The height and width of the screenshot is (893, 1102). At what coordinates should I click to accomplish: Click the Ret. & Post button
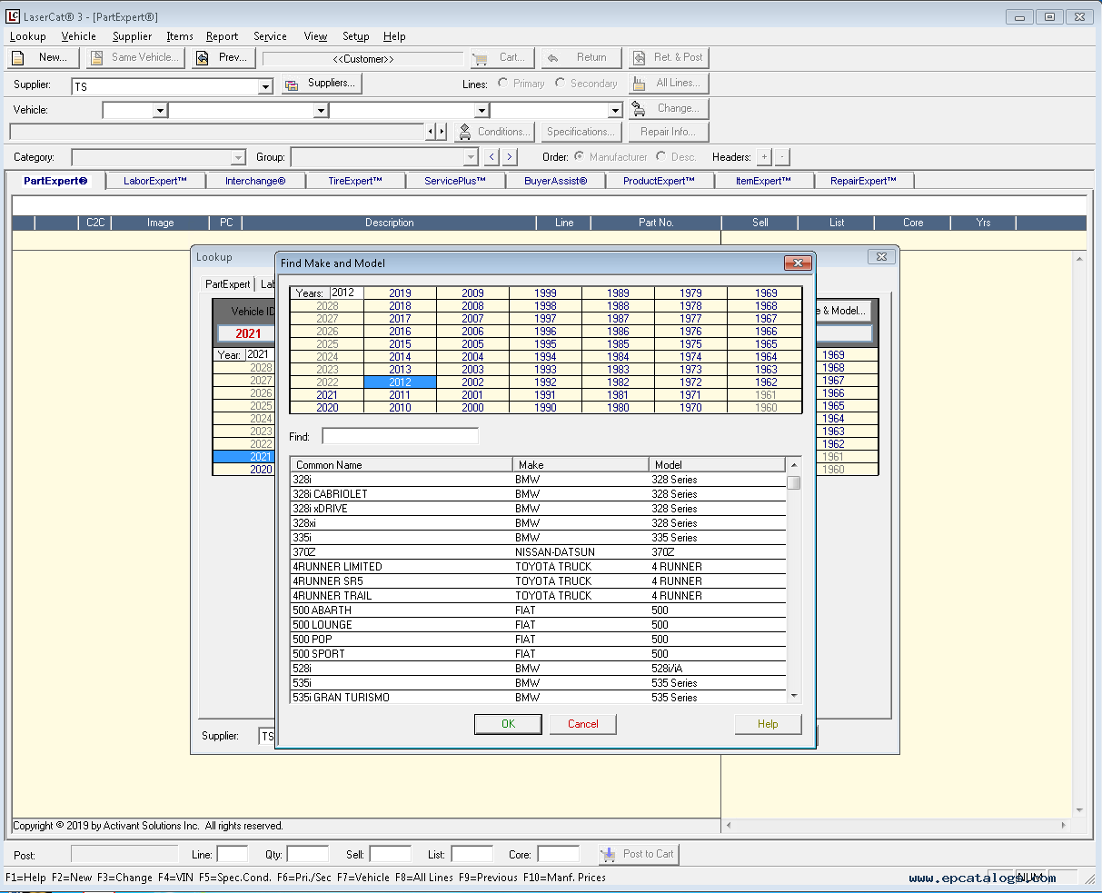669,58
